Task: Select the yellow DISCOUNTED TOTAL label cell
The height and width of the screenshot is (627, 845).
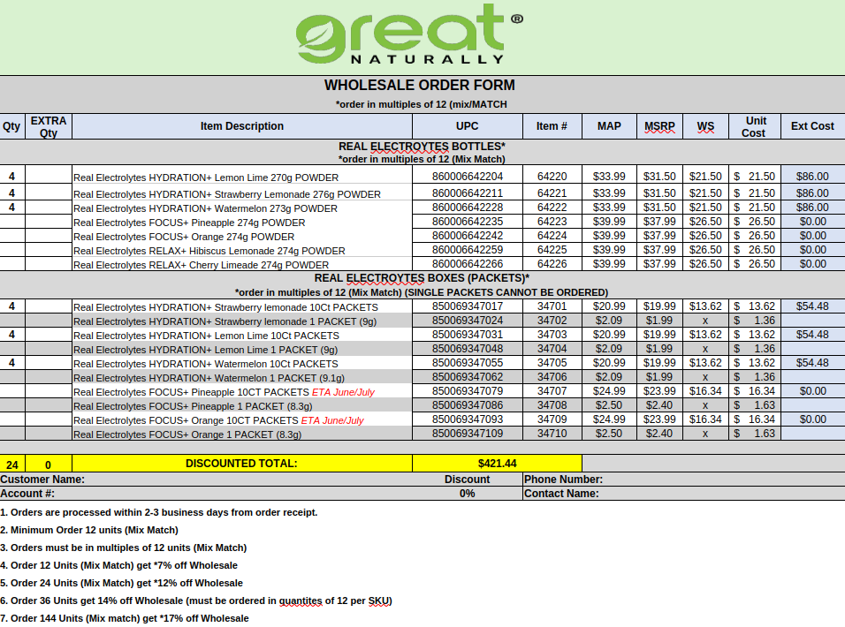Action: pos(241,463)
